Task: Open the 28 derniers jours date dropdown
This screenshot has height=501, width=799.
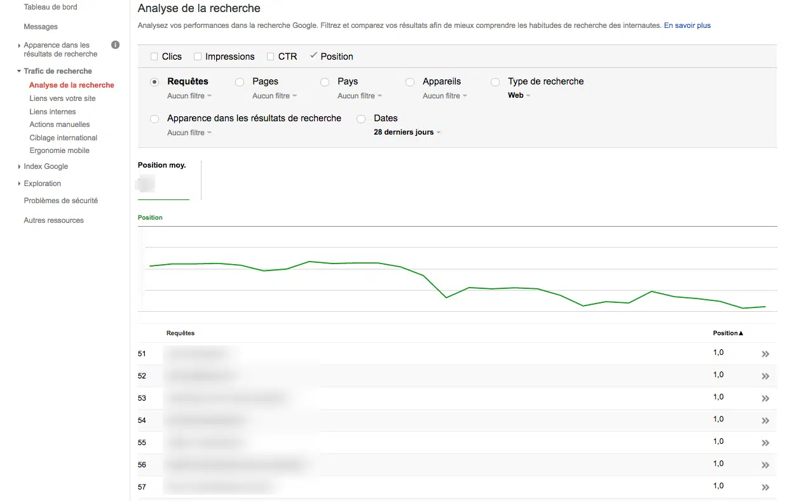Action: [407, 132]
